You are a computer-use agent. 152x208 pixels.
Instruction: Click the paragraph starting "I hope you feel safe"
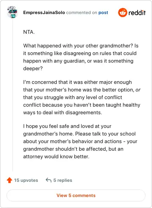[x=80, y=141]
